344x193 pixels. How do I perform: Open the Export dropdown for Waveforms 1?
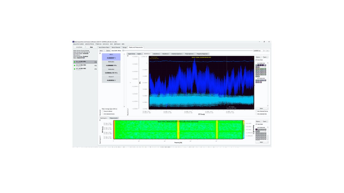[x=265, y=57]
